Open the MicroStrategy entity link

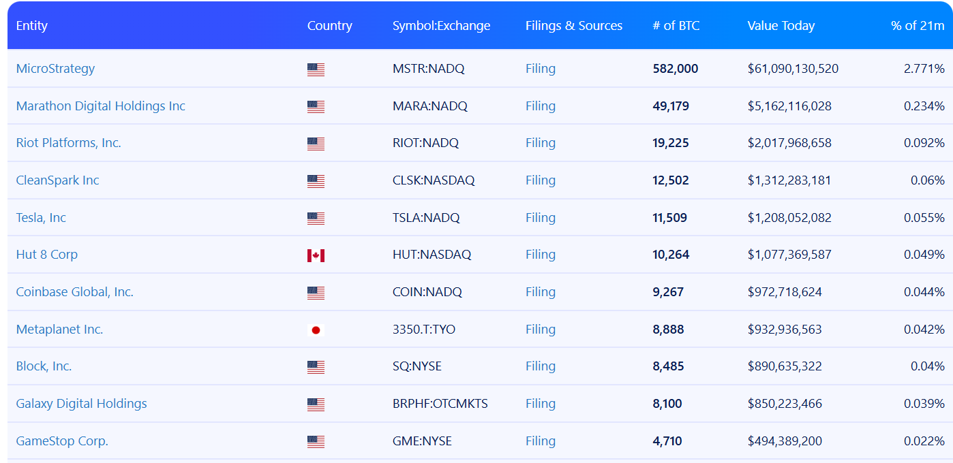pyautogui.click(x=55, y=69)
